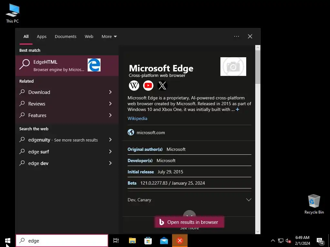Click the preview pane scrollbar thumb
The image size is (330, 247).
click(x=258, y=67)
